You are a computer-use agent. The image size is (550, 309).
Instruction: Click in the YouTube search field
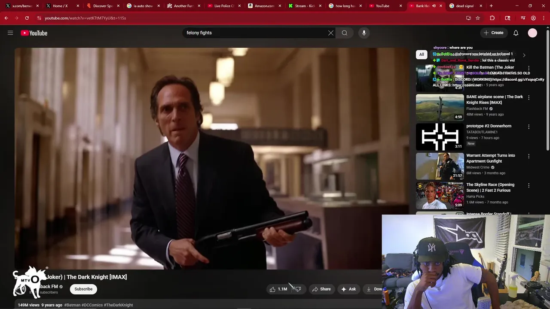click(256, 33)
